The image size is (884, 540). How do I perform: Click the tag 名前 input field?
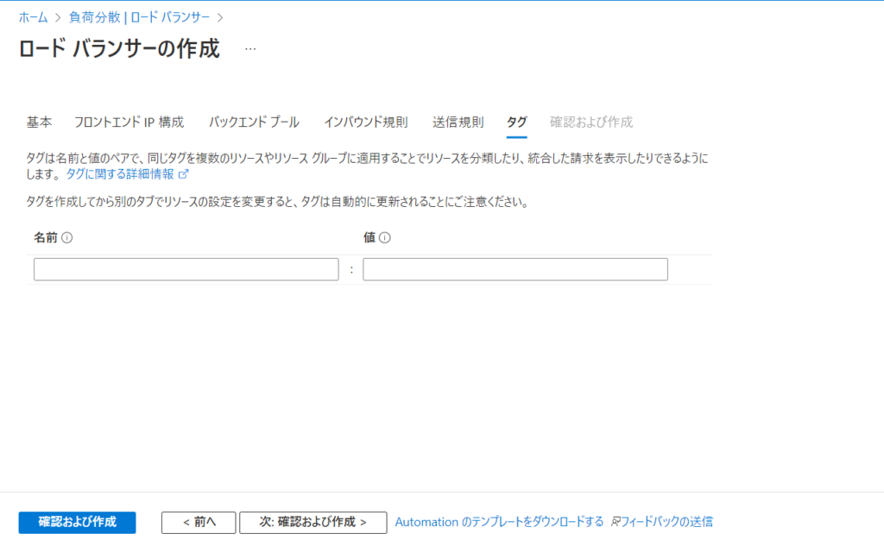pos(186,269)
